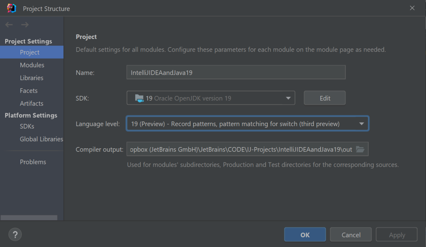Open the help question mark button
426x247 pixels.
click(x=15, y=234)
